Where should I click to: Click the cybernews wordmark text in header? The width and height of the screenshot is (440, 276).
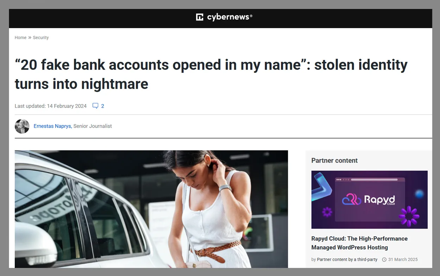[x=230, y=17]
